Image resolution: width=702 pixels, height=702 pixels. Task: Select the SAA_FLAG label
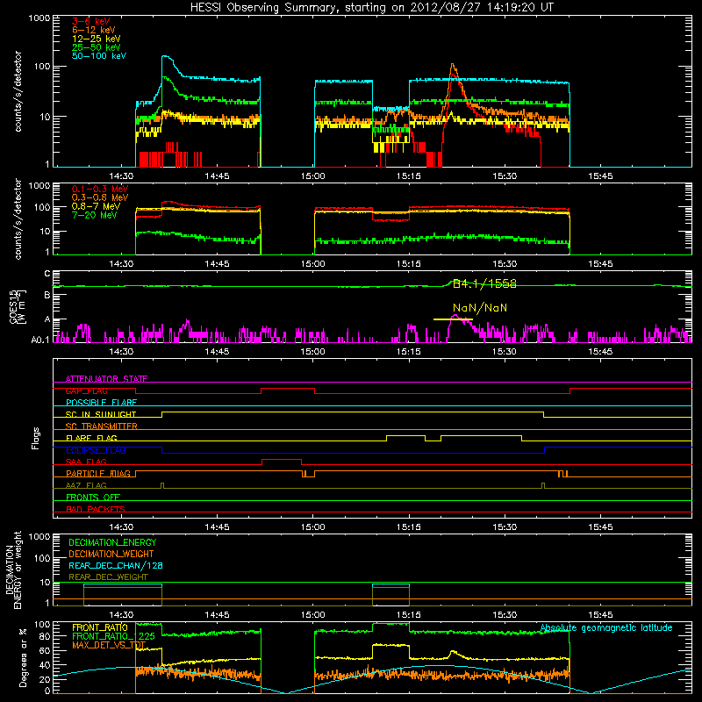click(86, 462)
